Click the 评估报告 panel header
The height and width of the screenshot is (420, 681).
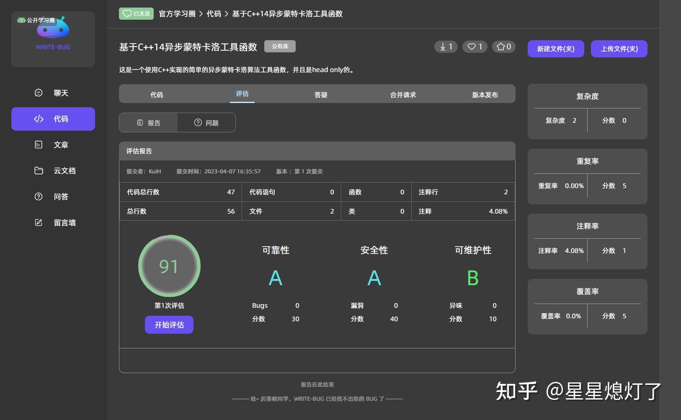pyautogui.click(x=317, y=151)
